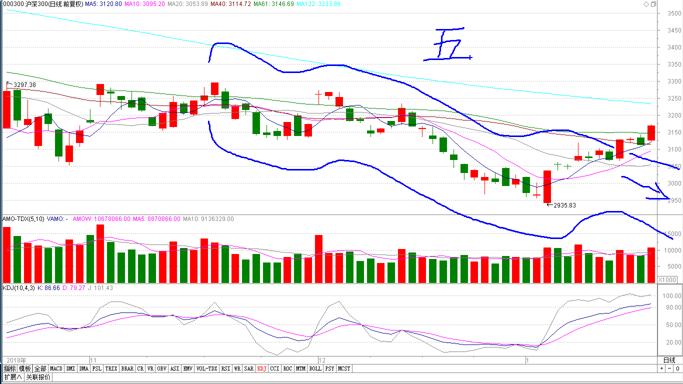Select the 模板 tab
The width and height of the screenshot is (683, 384).
tap(25, 368)
